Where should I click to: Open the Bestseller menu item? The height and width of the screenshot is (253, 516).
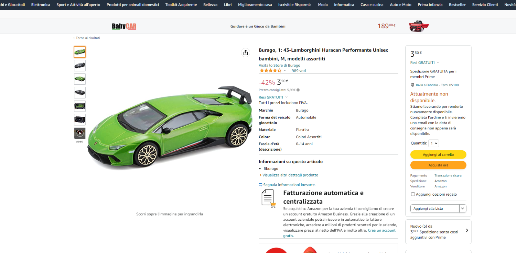pyautogui.click(x=457, y=5)
